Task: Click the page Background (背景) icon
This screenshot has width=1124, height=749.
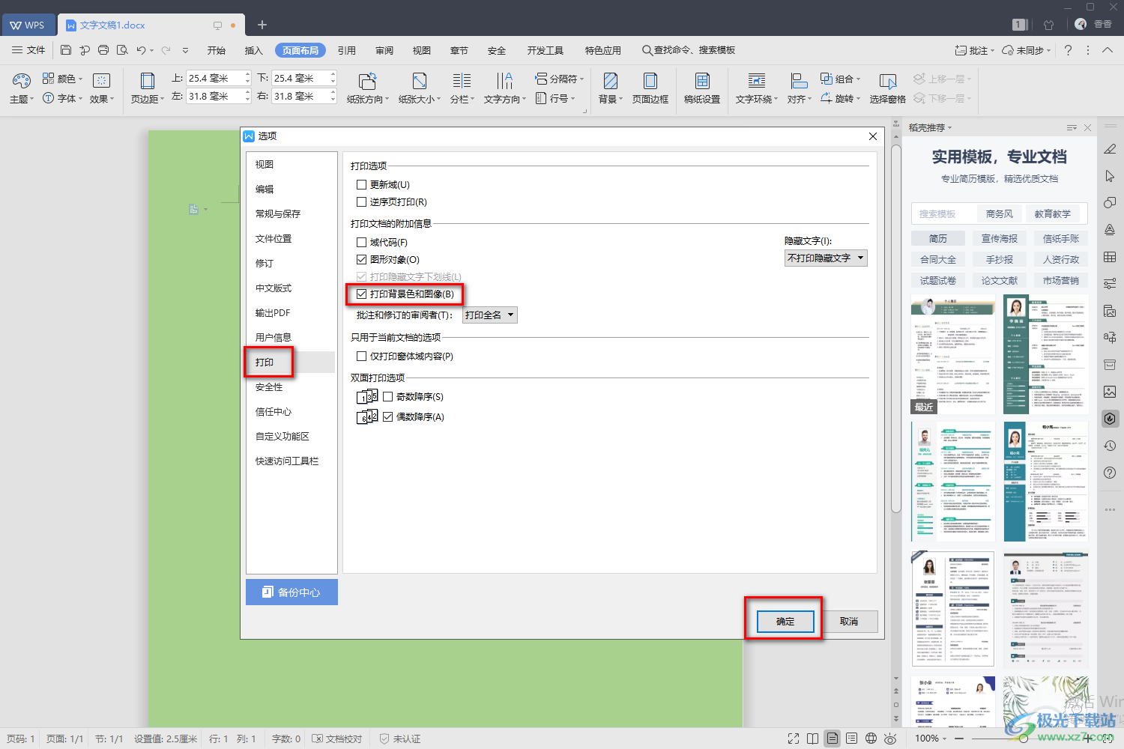Action: tap(611, 81)
